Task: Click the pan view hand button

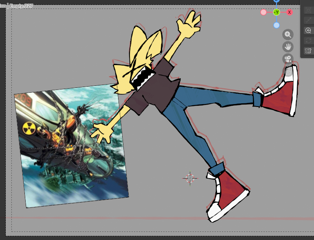Action: (288, 47)
